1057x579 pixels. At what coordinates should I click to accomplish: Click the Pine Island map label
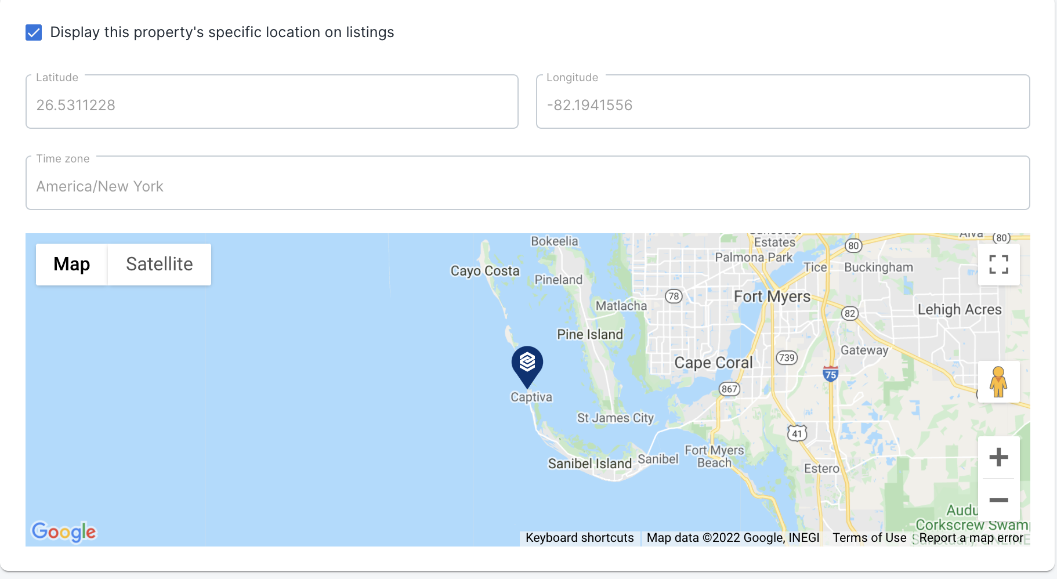click(590, 334)
